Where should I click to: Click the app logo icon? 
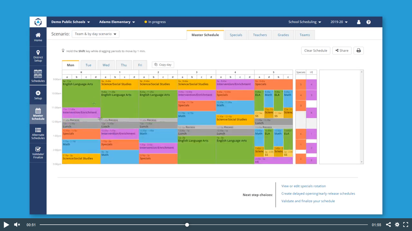[x=38, y=22]
